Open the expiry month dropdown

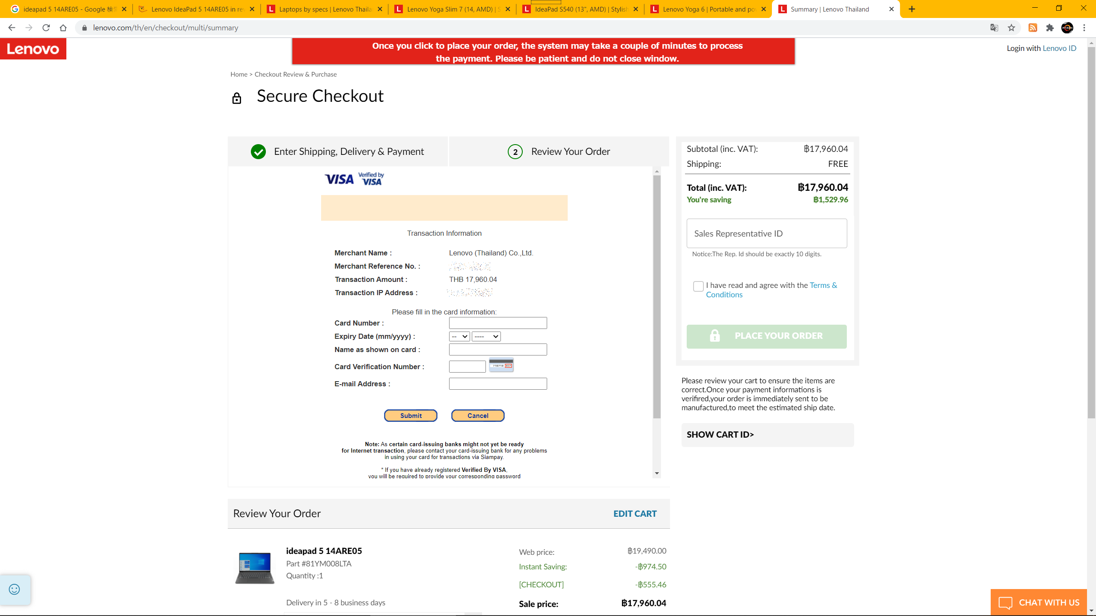459,337
